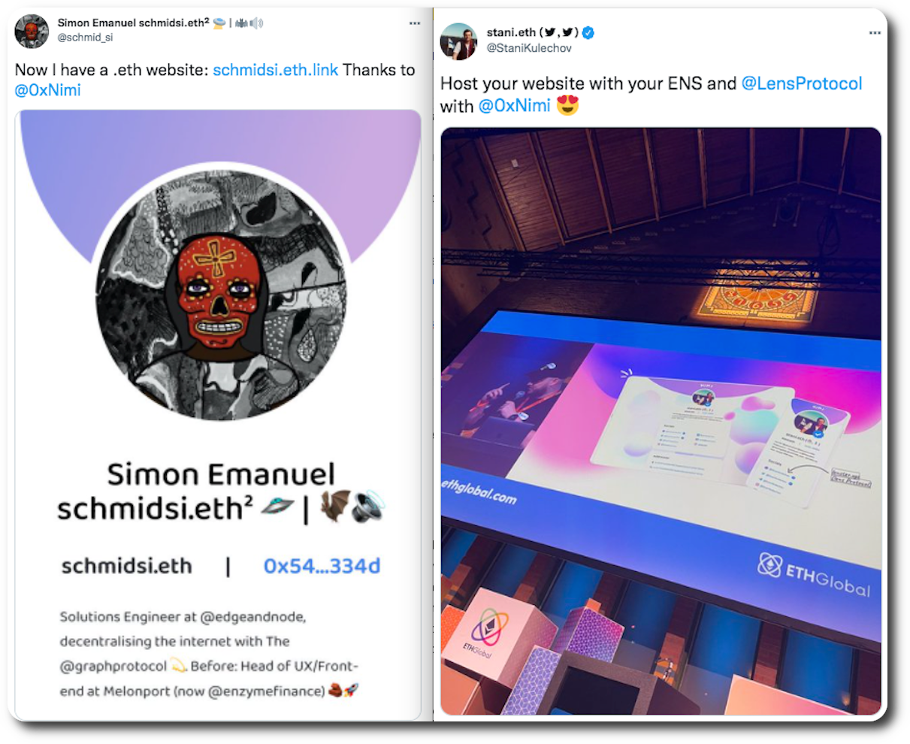Open the @LensProtocol mention

[802, 83]
